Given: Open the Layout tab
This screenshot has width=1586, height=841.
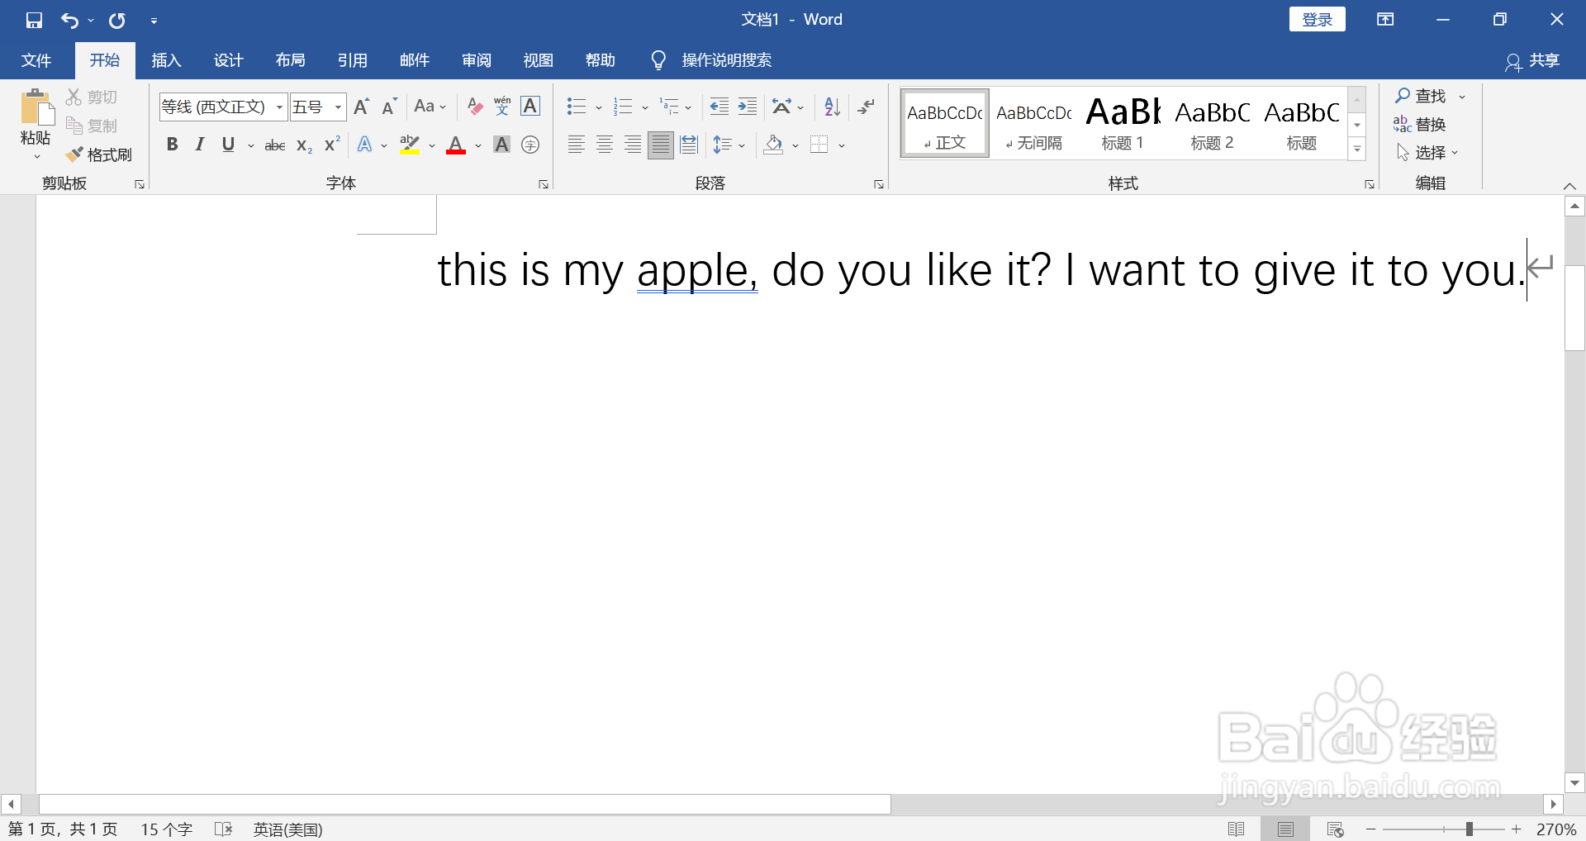Looking at the screenshot, I should point(290,60).
